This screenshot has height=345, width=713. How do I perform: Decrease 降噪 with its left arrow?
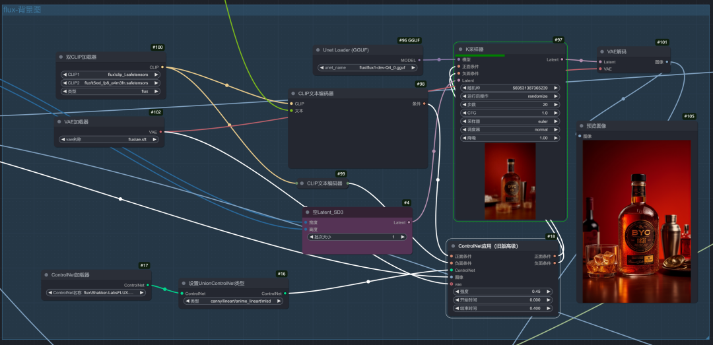coord(464,138)
